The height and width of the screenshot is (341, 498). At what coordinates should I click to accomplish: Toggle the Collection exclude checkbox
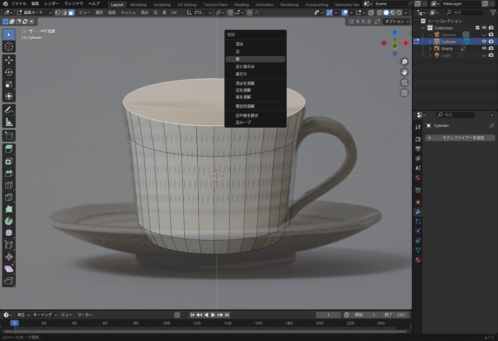coord(478,28)
